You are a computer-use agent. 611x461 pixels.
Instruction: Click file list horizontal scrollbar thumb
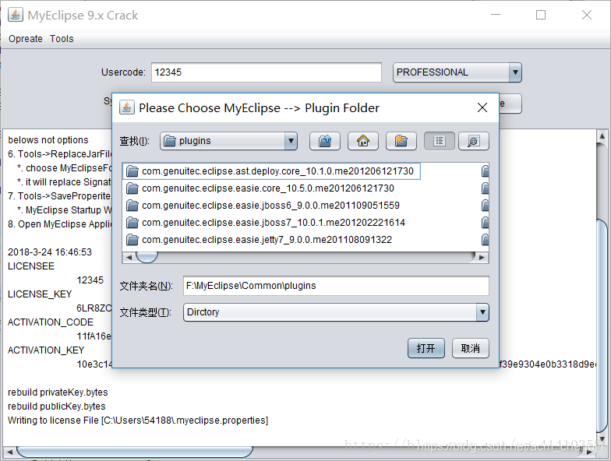pyautogui.click(x=147, y=257)
